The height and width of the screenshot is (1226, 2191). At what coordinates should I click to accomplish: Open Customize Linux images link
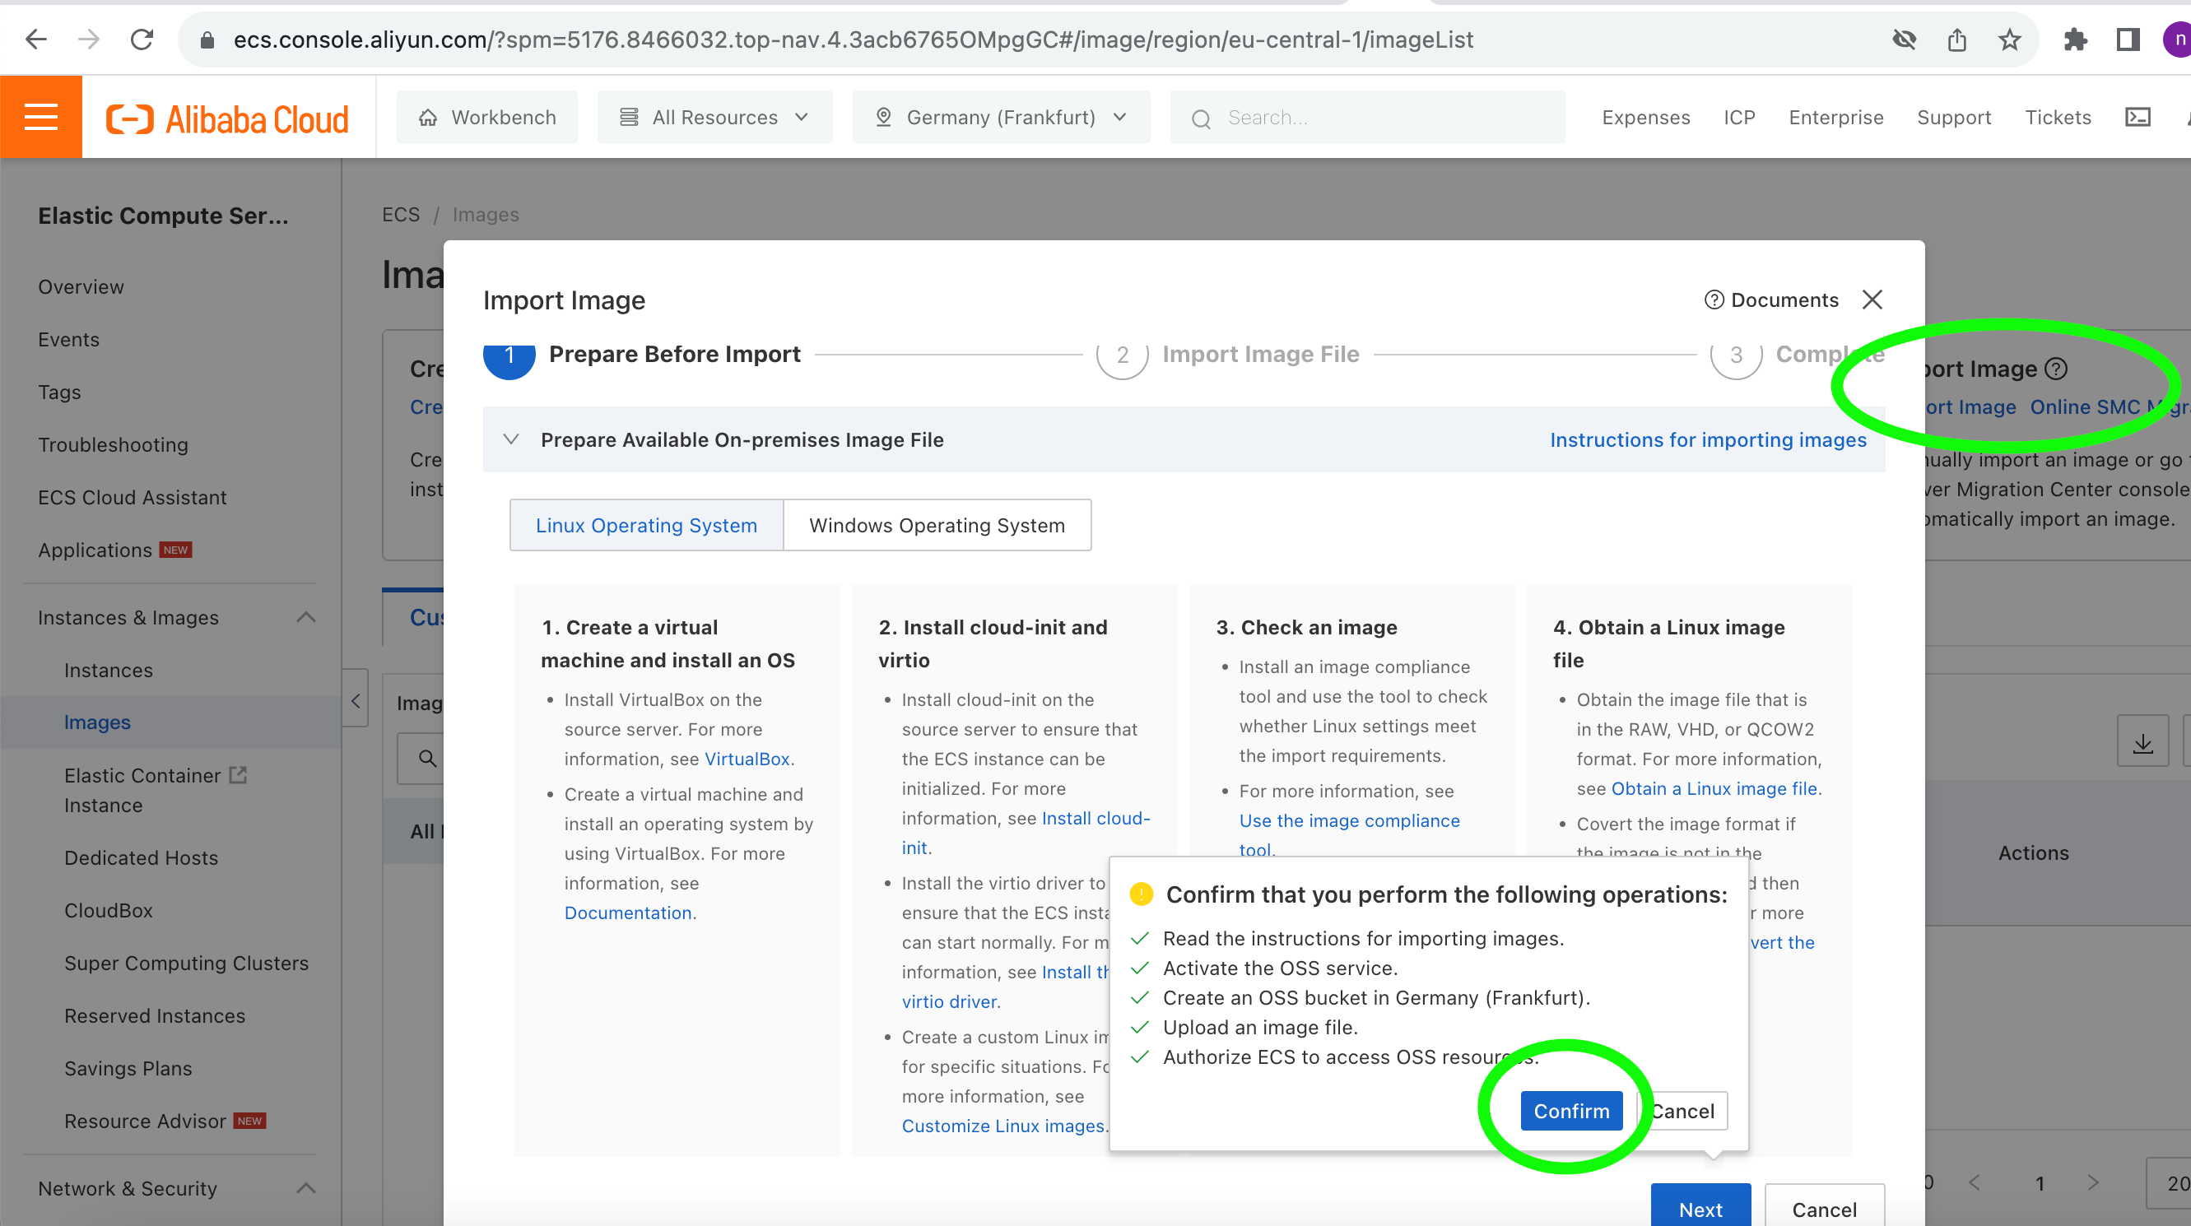pyautogui.click(x=1002, y=1125)
